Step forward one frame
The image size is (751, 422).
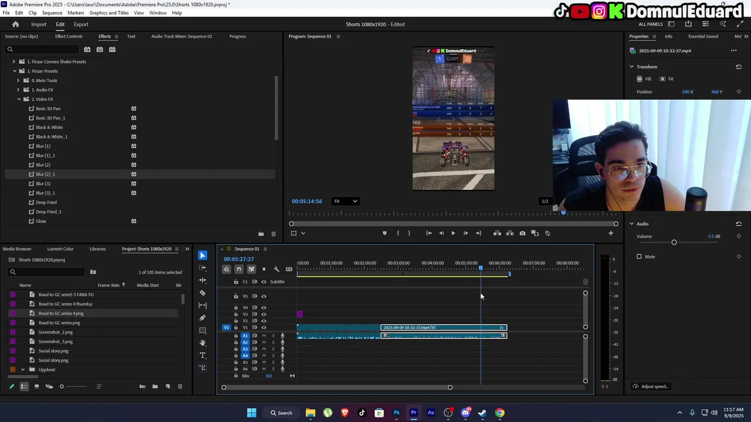click(x=466, y=233)
